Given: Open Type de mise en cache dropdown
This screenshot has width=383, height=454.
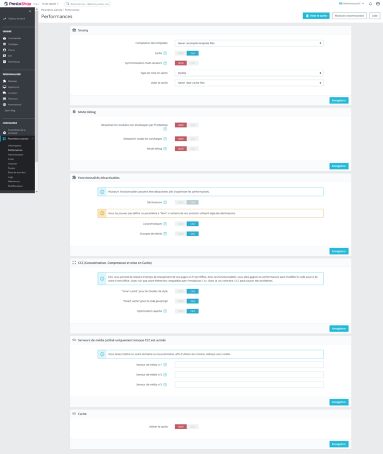Looking at the screenshot, I should [249, 73].
